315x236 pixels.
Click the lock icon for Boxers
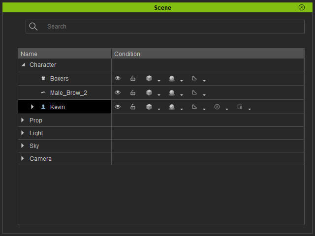click(133, 78)
